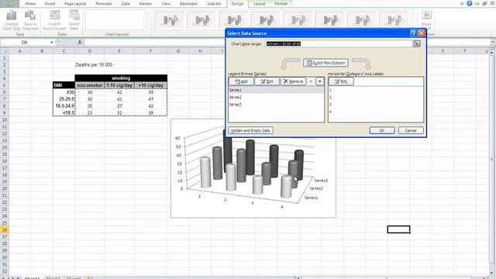Click the >10 cig/day header cell

150,85
